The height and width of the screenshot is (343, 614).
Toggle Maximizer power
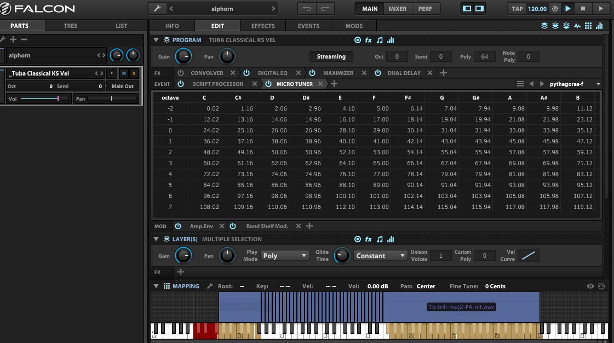point(312,73)
